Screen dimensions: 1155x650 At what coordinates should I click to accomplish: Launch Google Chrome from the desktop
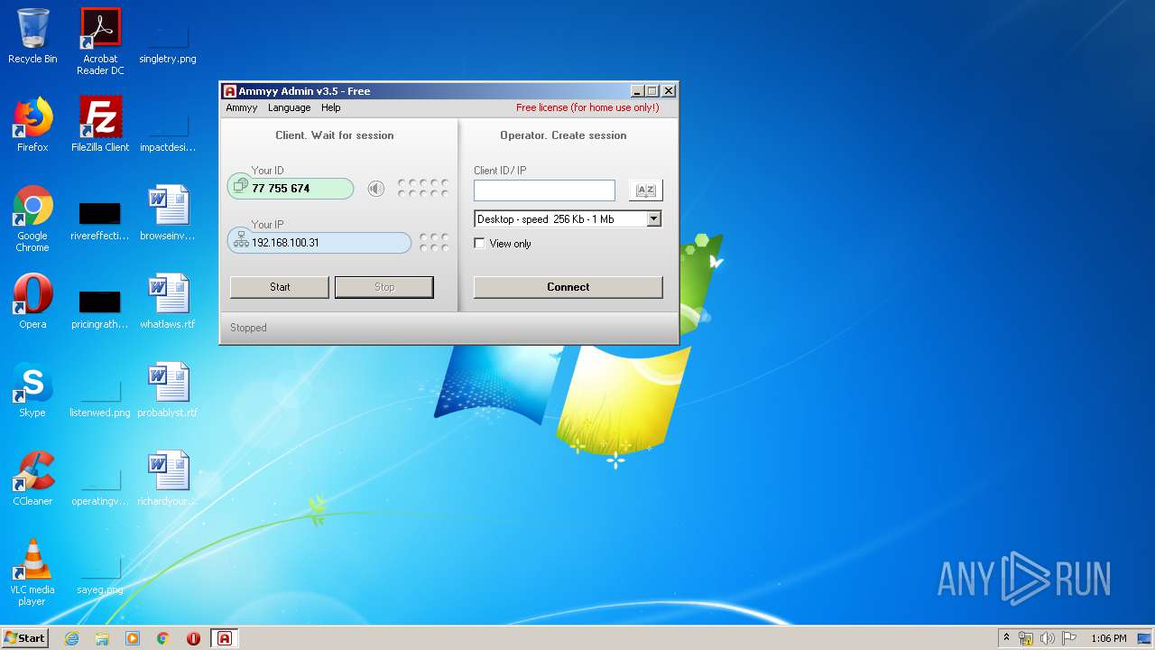coord(32,218)
